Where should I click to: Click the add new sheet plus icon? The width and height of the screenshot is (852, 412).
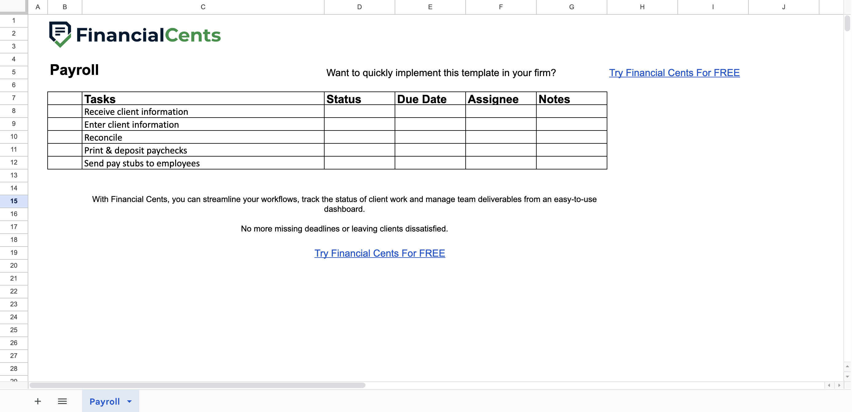coord(37,402)
